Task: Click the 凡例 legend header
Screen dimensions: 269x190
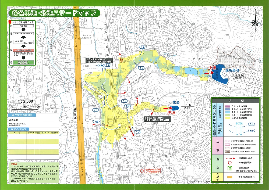Action: tap(236, 101)
